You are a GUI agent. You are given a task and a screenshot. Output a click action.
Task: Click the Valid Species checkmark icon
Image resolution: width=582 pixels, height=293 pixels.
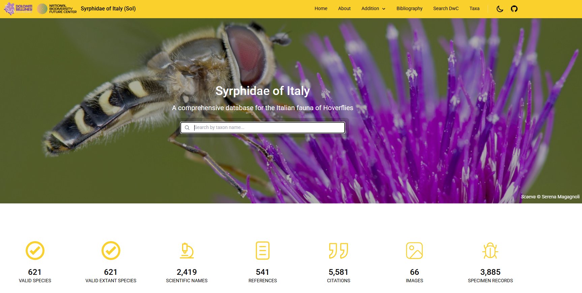(35, 251)
